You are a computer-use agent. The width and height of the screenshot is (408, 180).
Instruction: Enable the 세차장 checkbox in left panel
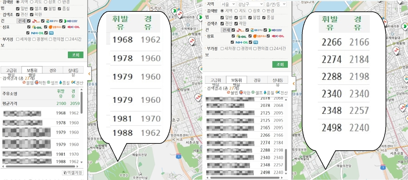point(18,39)
